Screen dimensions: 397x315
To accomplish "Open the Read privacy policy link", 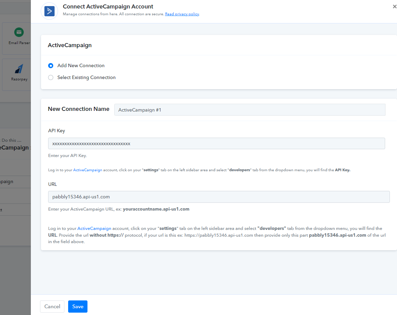I will (x=182, y=14).
